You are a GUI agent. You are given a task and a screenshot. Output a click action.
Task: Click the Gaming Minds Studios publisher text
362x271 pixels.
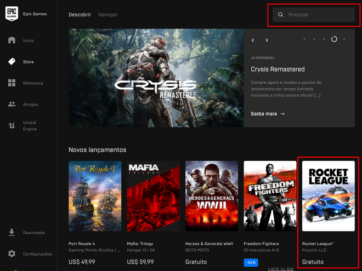click(94, 250)
